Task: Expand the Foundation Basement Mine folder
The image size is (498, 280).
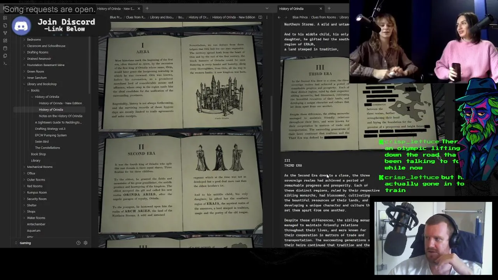Action: pyautogui.click(x=24, y=65)
